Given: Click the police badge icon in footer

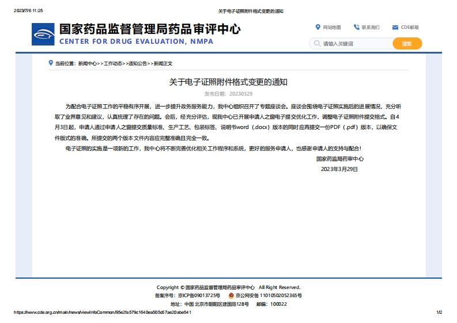Looking at the screenshot, I should point(231,295).
